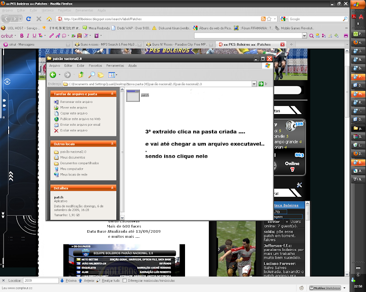Screen dimensions: 366x292
Task: Go to the Firefox home page
Action: coord(49,19)
